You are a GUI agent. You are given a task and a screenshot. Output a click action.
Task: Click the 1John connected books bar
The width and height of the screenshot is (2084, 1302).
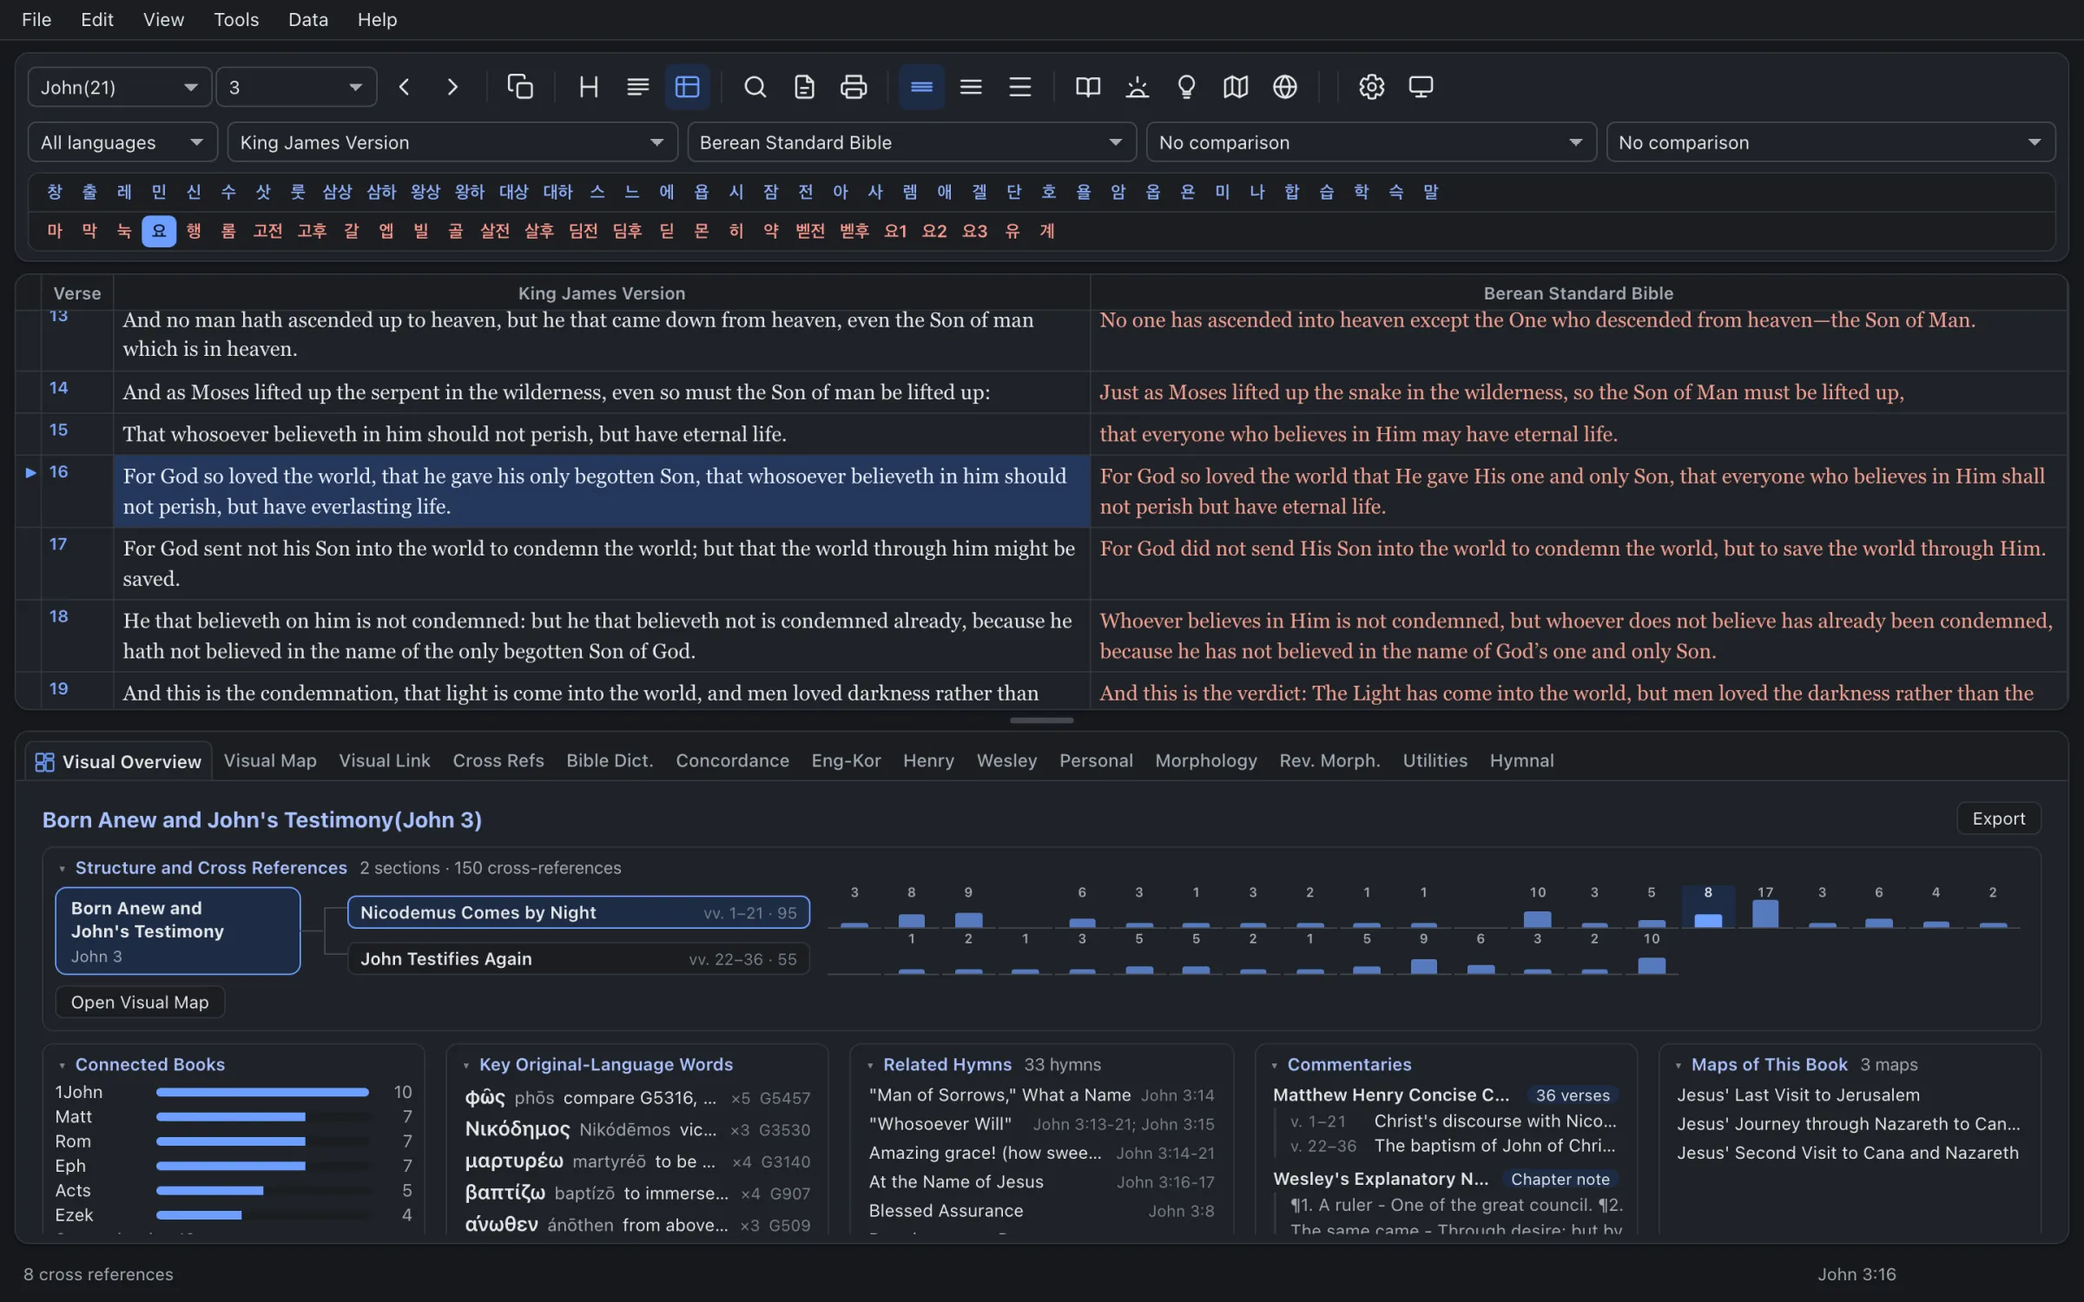[x=262, y=1092]
